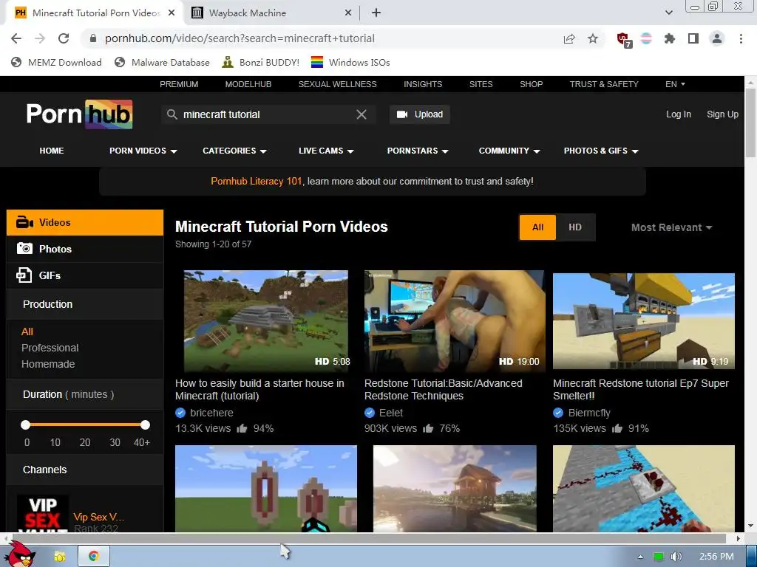This screenshot has width=757, height=567.
Task: Open a new browser tab
Action: pyautogui.click(x=376, y=13)
